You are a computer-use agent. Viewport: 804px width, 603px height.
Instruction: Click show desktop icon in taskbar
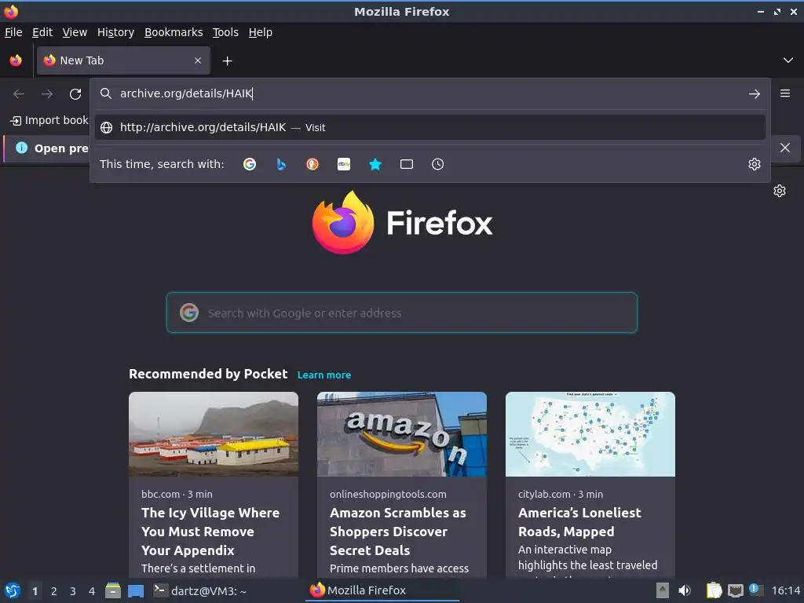pyautogui.click(x=136, y=590)
